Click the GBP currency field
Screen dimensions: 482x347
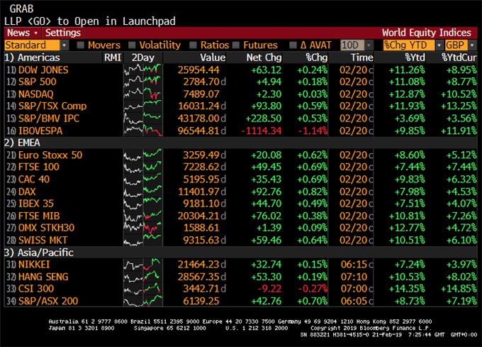pos(456,45)
